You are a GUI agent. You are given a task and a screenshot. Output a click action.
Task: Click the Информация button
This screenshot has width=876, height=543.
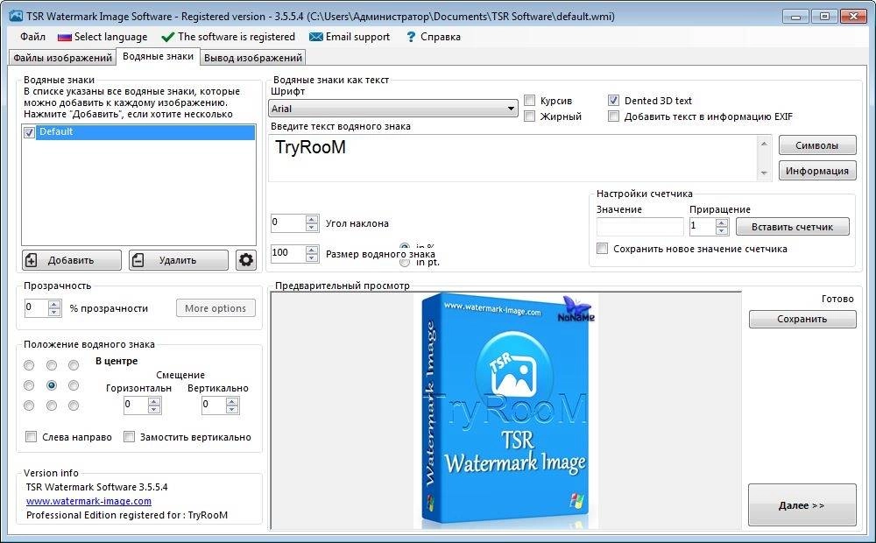point(817,171)
